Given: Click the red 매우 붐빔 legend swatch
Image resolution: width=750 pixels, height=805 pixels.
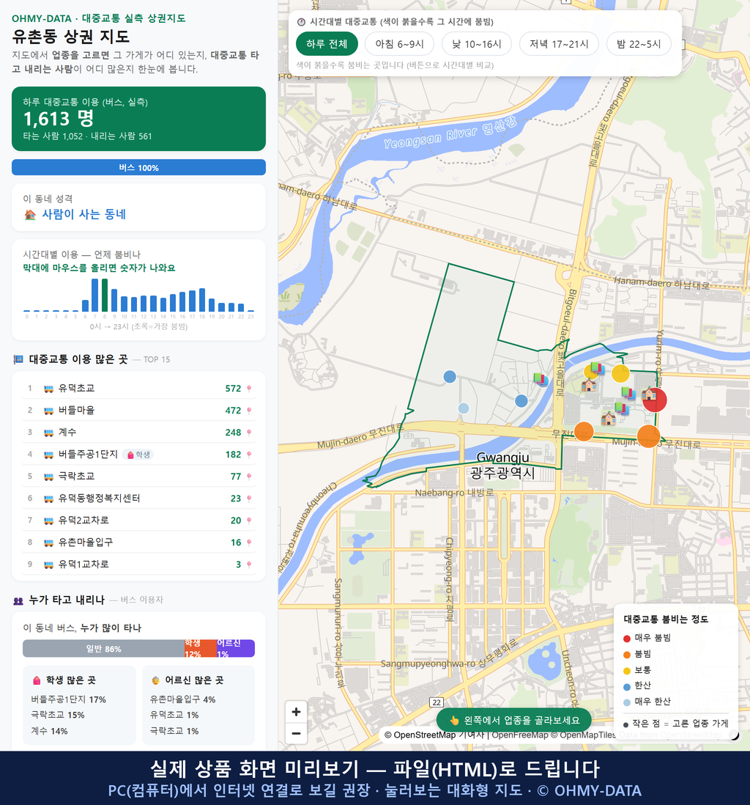Looking at the screenshot, I should 626,638.
